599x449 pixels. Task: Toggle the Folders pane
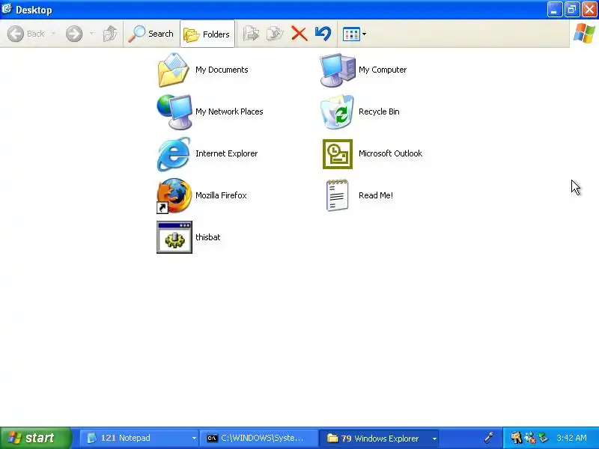pyautogui.click(x=207, y=34)
